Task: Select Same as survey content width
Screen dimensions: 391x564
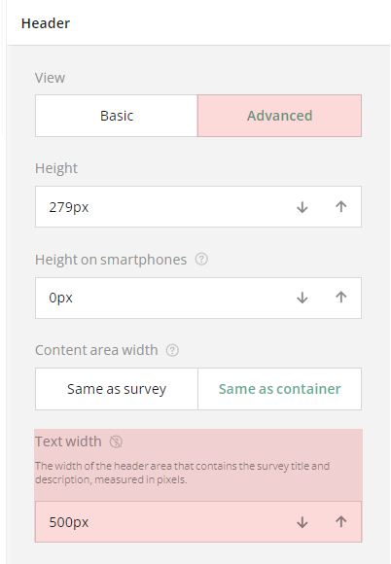Action: point(117,389)
